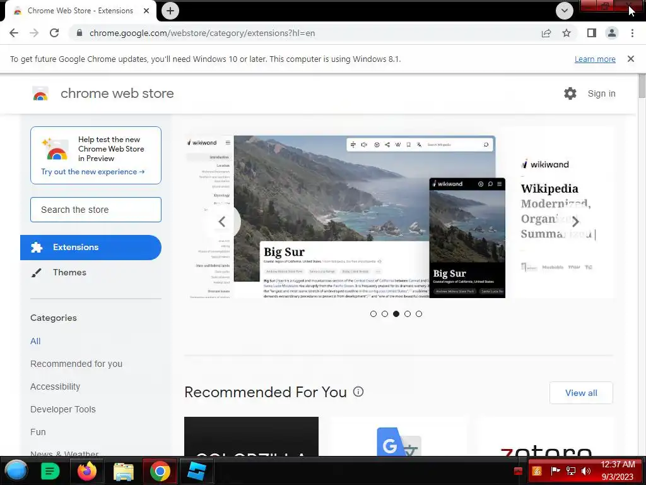
Task: Click the page vertical scrollbar thumb
Action: (642, 85)
